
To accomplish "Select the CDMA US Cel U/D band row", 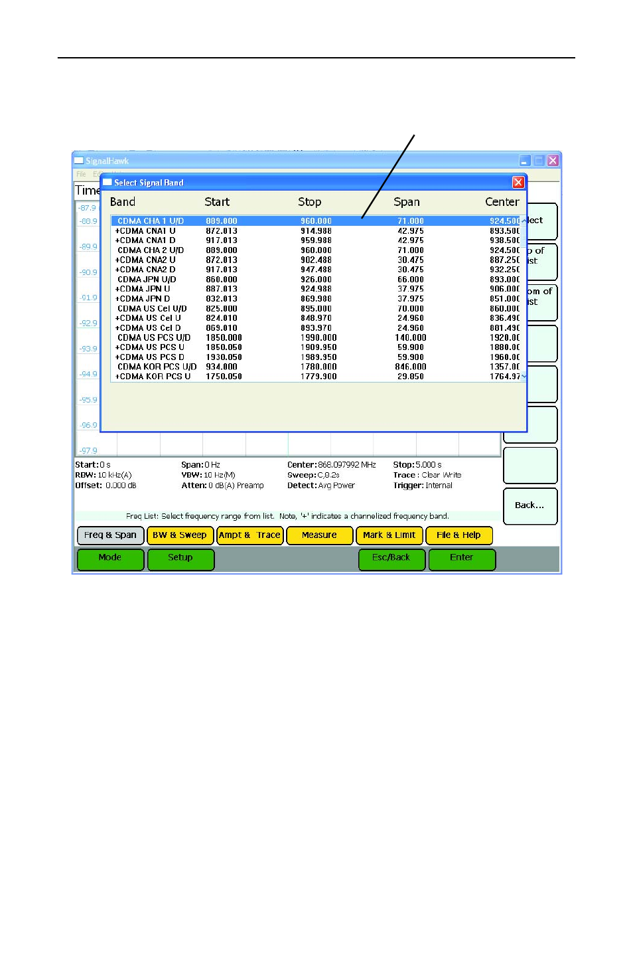I will click(316, 309).
